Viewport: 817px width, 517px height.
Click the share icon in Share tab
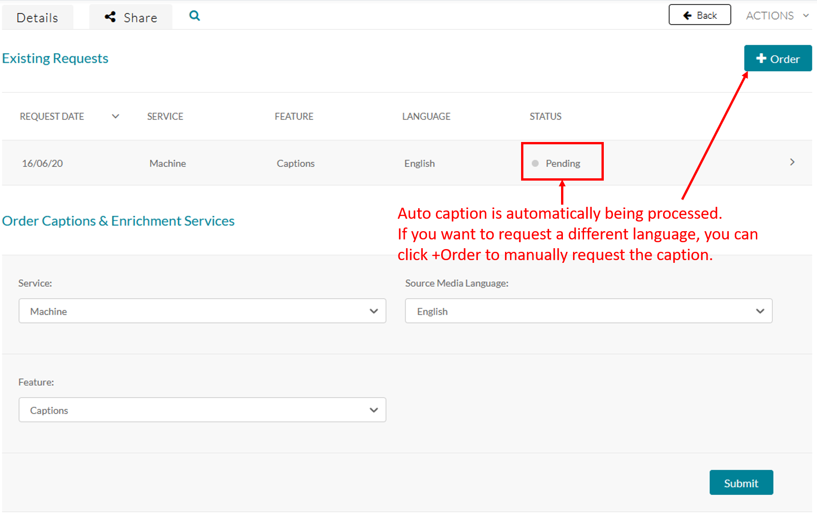point(110,17)
